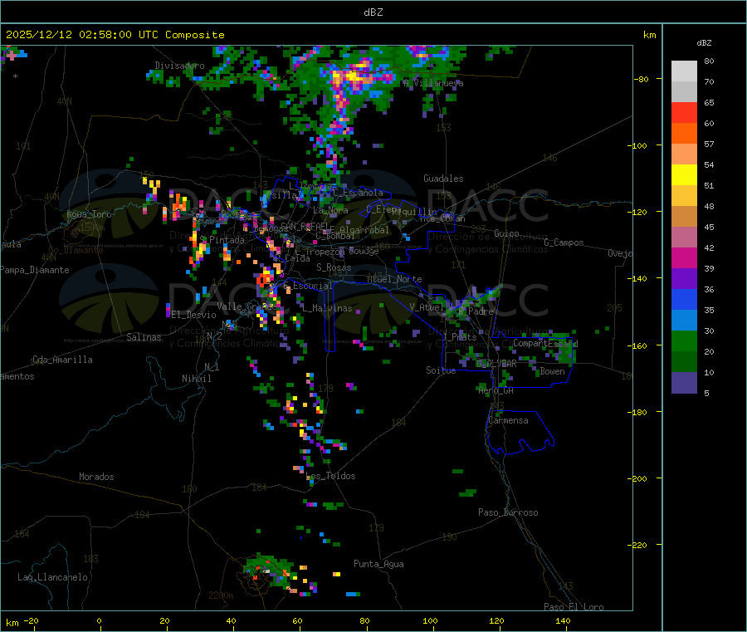Image resolution: width=747 pixels, height=632 pixels.
Task: Select the light gray 70-80 dBZ legend band
Action: click(x=684, y=71)
